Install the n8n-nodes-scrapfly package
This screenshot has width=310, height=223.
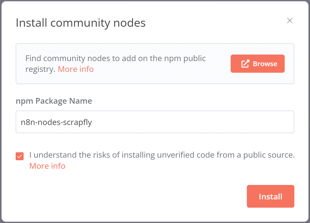click(x=270, y=196)
